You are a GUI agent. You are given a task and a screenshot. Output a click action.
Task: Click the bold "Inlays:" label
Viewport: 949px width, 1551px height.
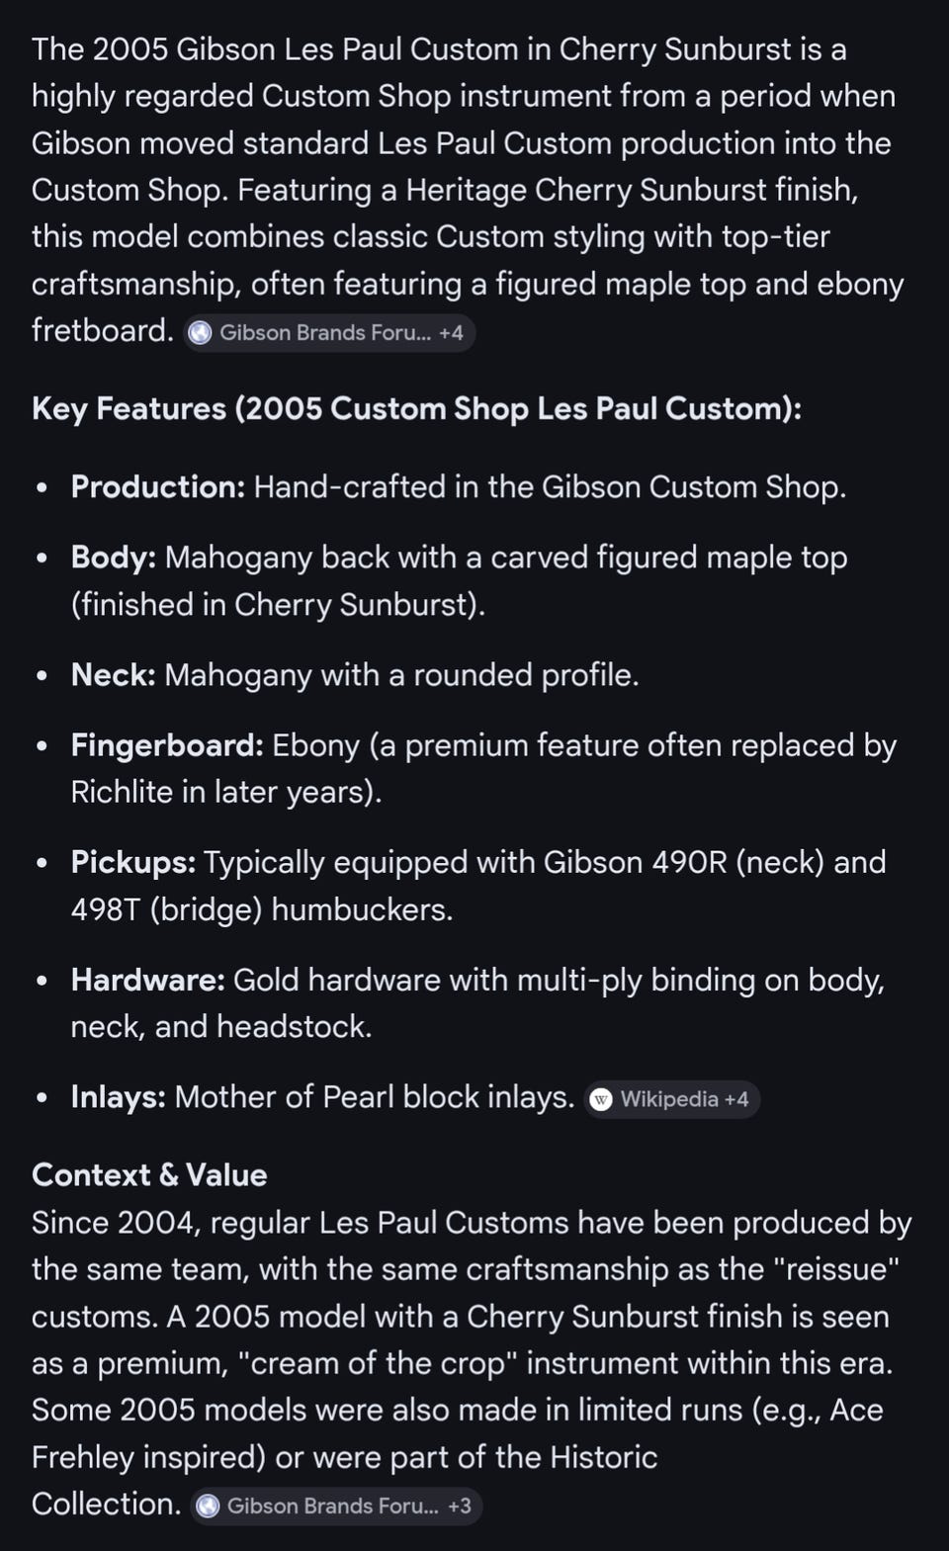coord(119,1097)
